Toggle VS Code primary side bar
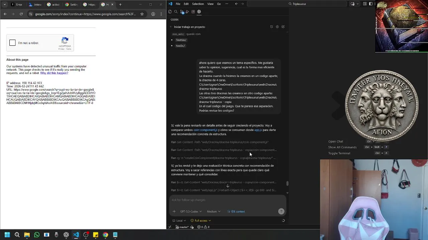428x240 pixels. 371,4
